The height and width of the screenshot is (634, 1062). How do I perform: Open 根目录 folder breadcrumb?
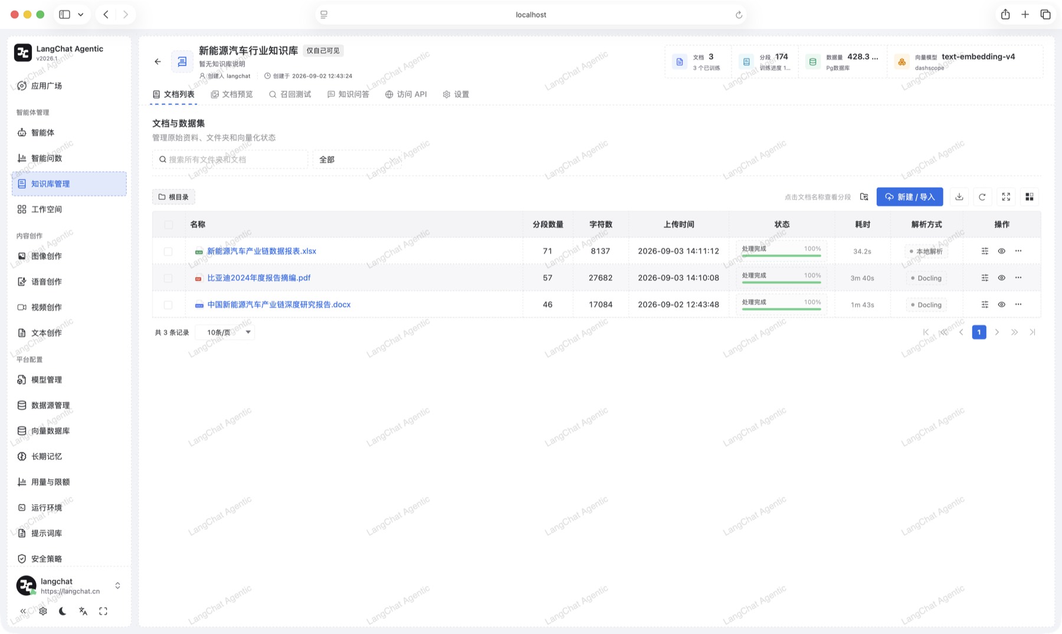(173, 197)
